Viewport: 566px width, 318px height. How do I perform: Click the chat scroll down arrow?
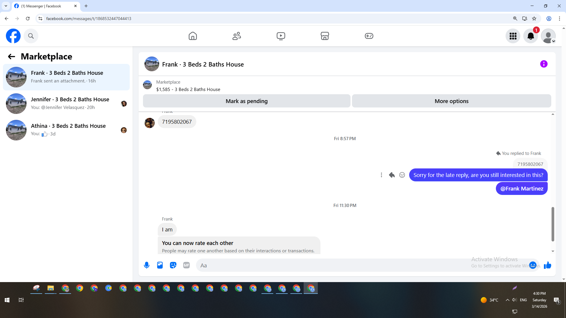pyautogui.click(x=553, y=251)
